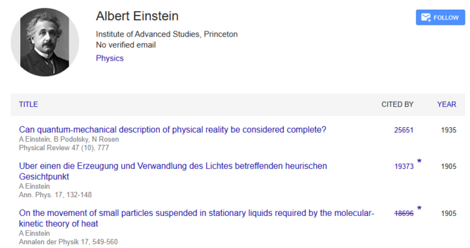The width and height of the screenshot is (470, 248).
Task: Click the Annalen der Physik 17 citation text
Action: click(x=69, y=241)
